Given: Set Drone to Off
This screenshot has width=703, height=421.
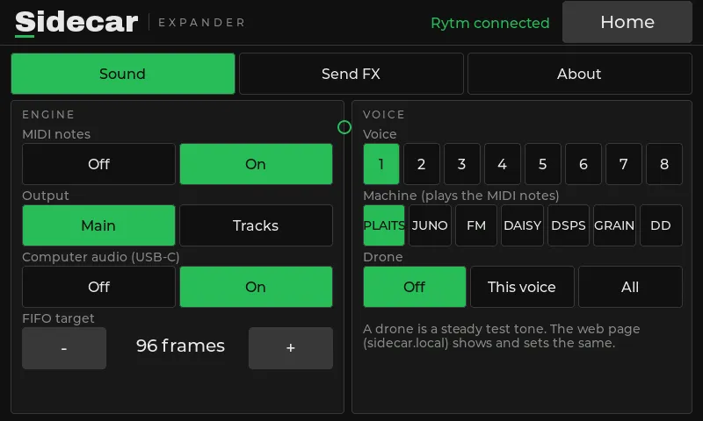Looking at the screenshot, I should pos(415,287).
